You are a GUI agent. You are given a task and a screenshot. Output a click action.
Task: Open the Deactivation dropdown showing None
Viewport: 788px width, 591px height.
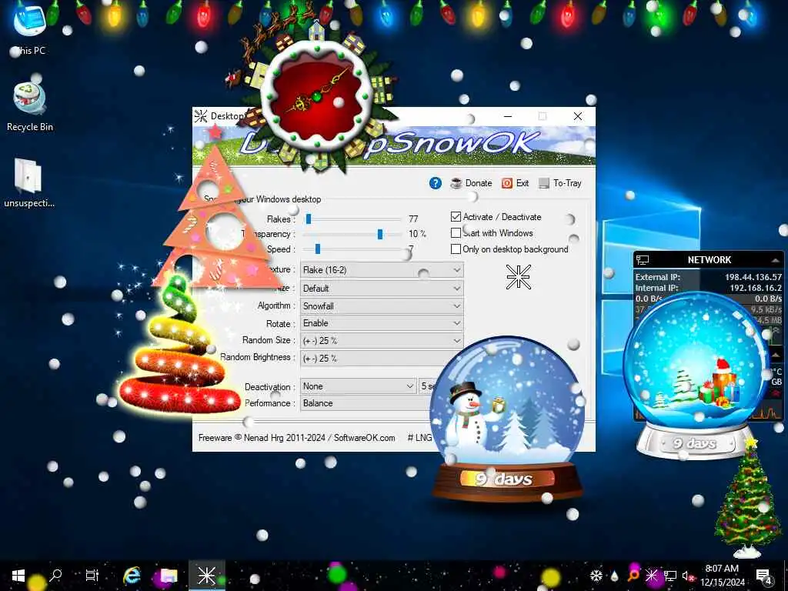tap(359, 386)
